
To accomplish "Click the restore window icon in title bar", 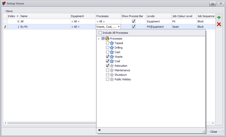I will [213, 4].
